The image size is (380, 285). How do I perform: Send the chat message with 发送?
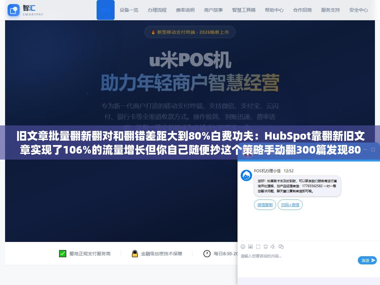(x=367, y=260)
